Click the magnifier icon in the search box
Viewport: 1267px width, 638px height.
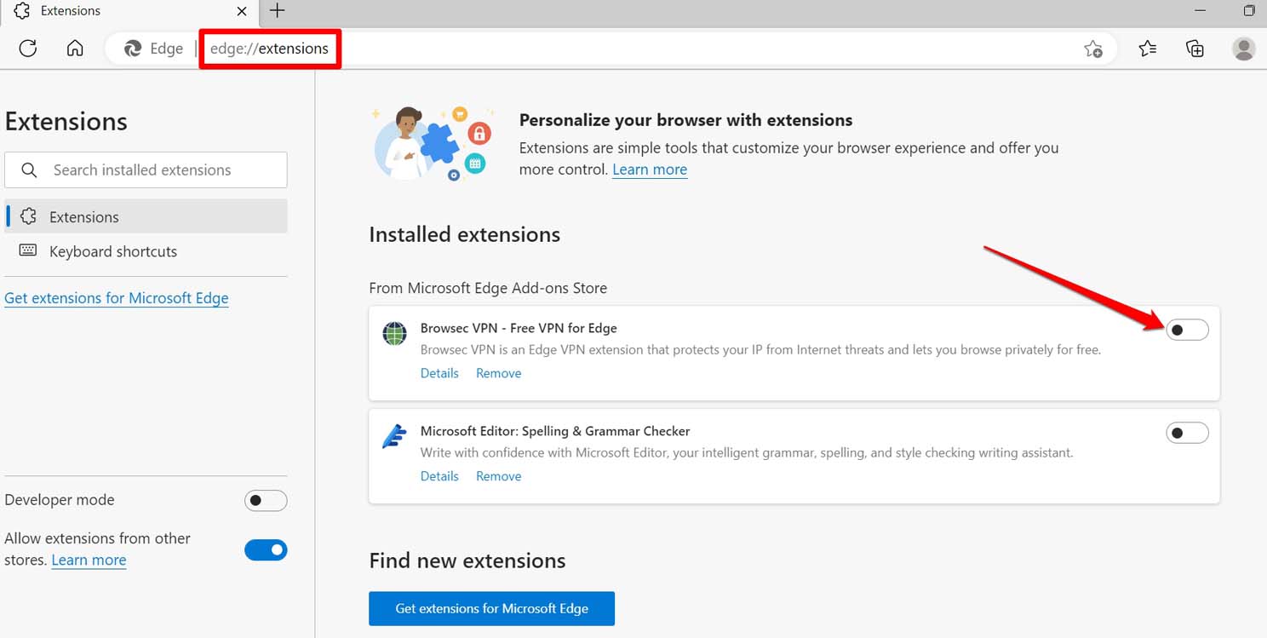(29, 170)
